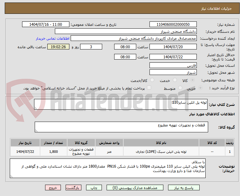Toggle the Islamic treasury payment checkbox
This screenshot has height=196, width=240.
[149, 88]
